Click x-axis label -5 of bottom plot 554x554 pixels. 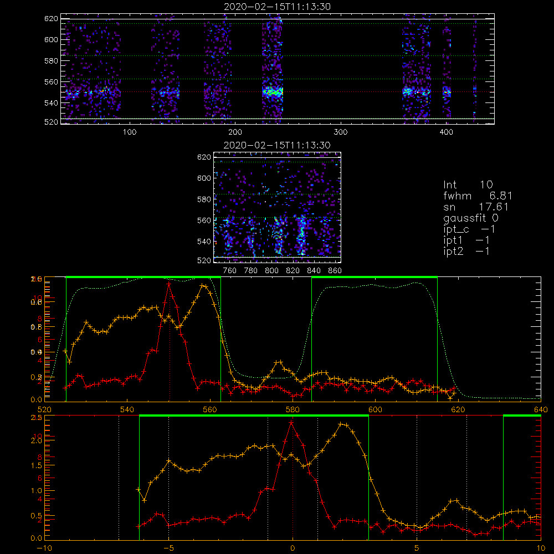tap(168, 548)
